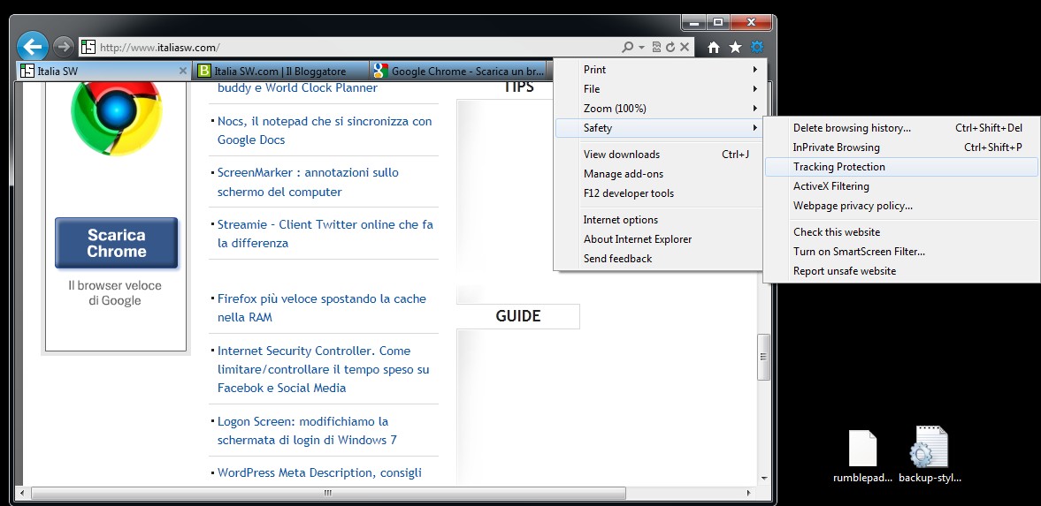Open the ScreenMarker annotazioni link
Viewport: 1041px width, 506px height.
308,183
